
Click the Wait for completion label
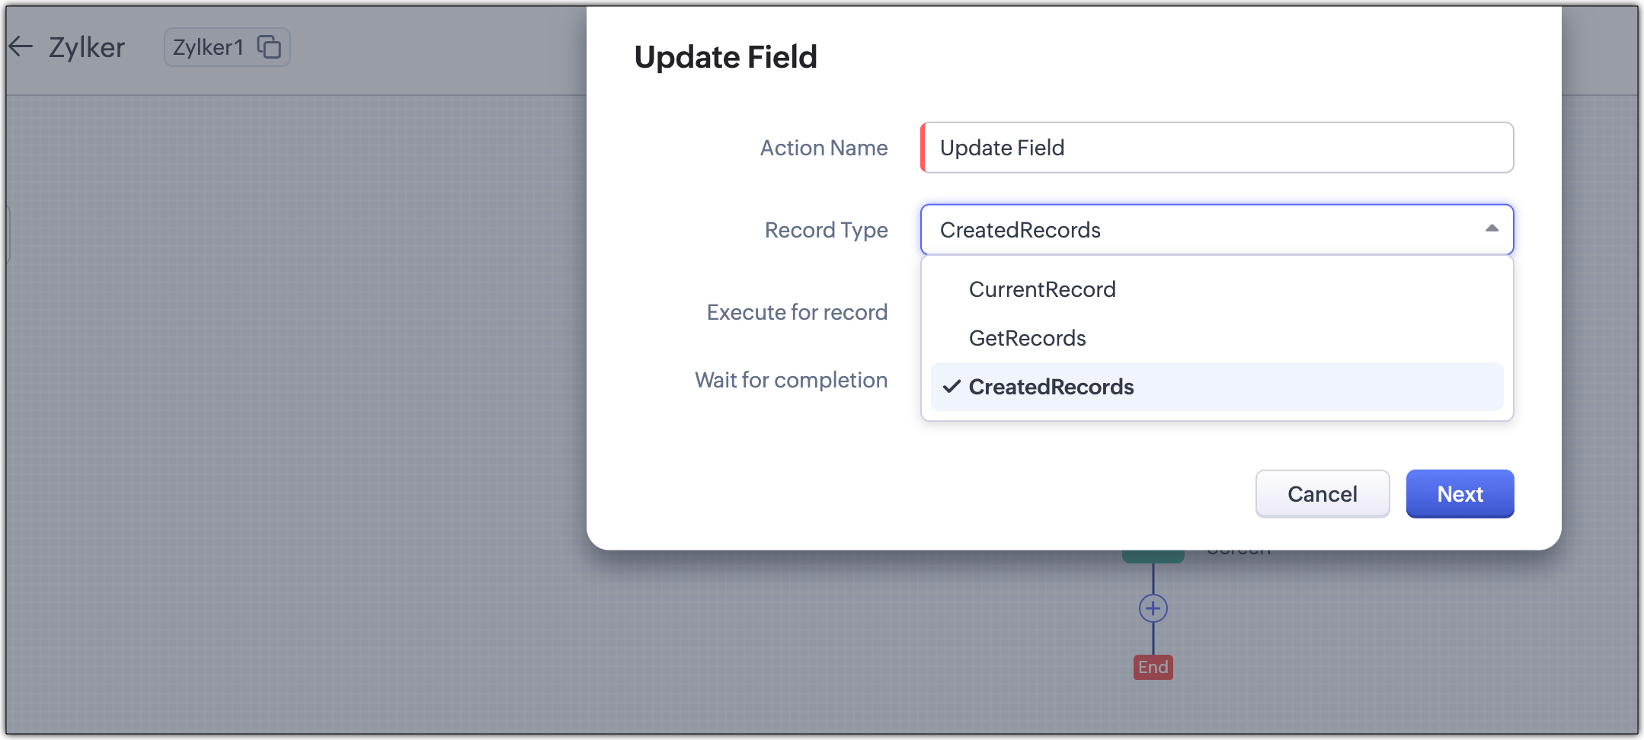791,380
